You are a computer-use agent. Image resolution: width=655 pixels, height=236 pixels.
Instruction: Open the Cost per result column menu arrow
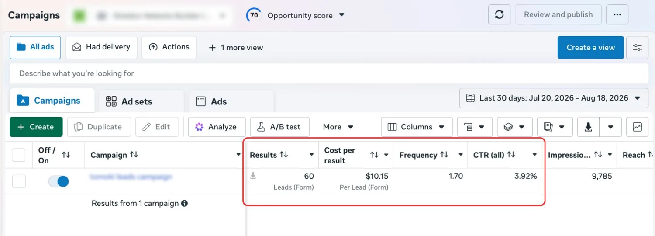(386, 155)
